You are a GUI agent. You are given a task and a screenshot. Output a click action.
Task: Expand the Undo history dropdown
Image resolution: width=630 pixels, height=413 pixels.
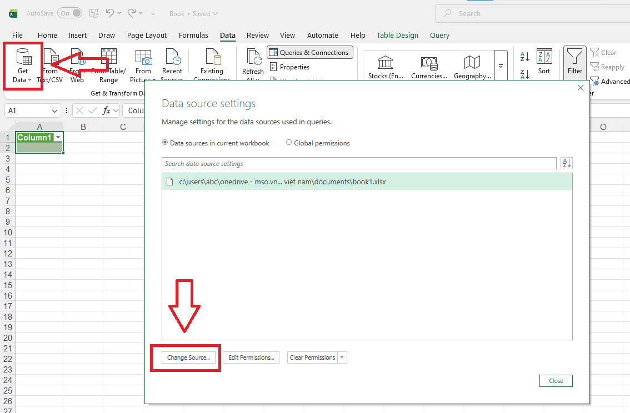119,13
